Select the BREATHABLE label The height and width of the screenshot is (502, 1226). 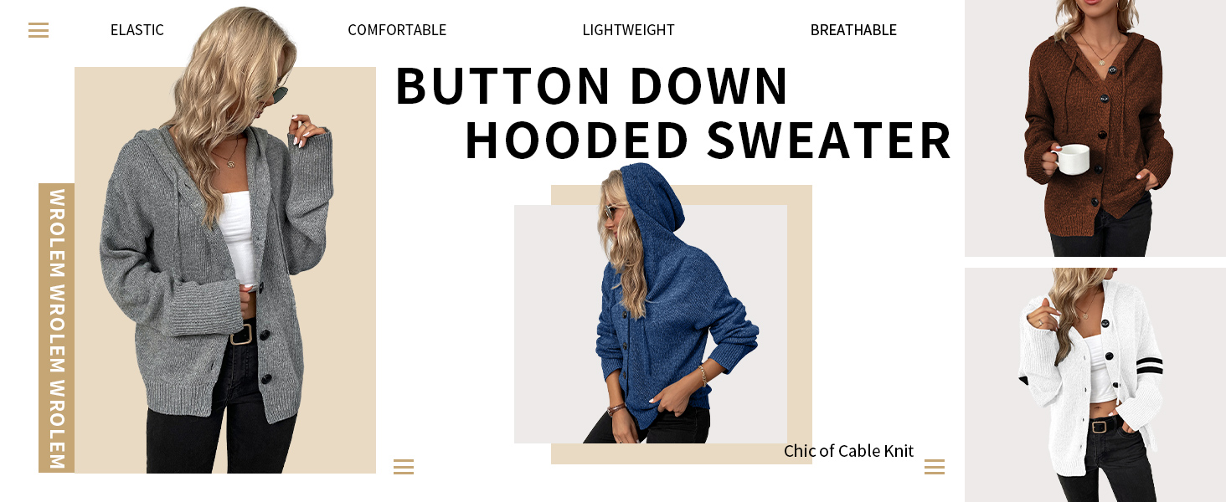coord(853,30)
